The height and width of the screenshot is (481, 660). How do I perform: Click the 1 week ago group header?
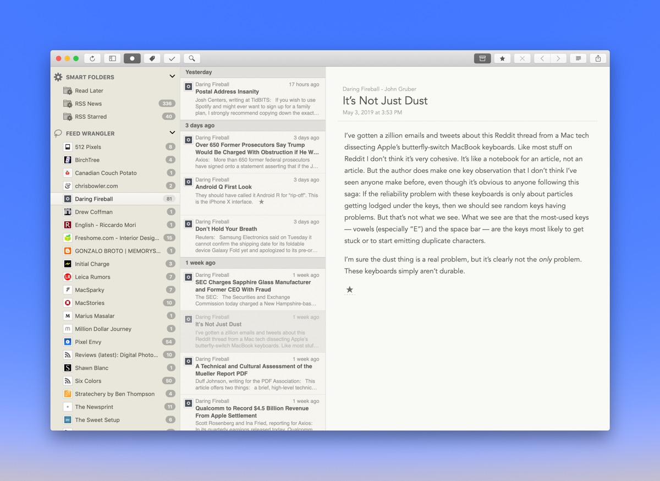click(x=253, y=263)
